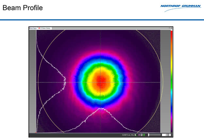
Task: Click the purple icon in the status bar
Action: (139, 135)
